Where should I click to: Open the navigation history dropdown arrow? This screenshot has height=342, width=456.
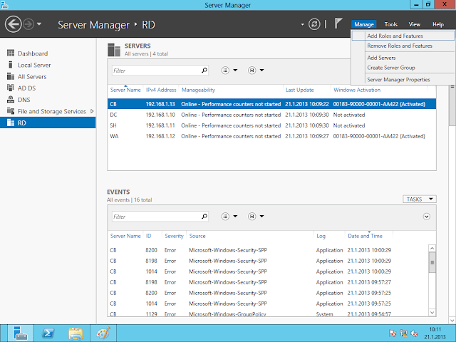pos(38,25)
